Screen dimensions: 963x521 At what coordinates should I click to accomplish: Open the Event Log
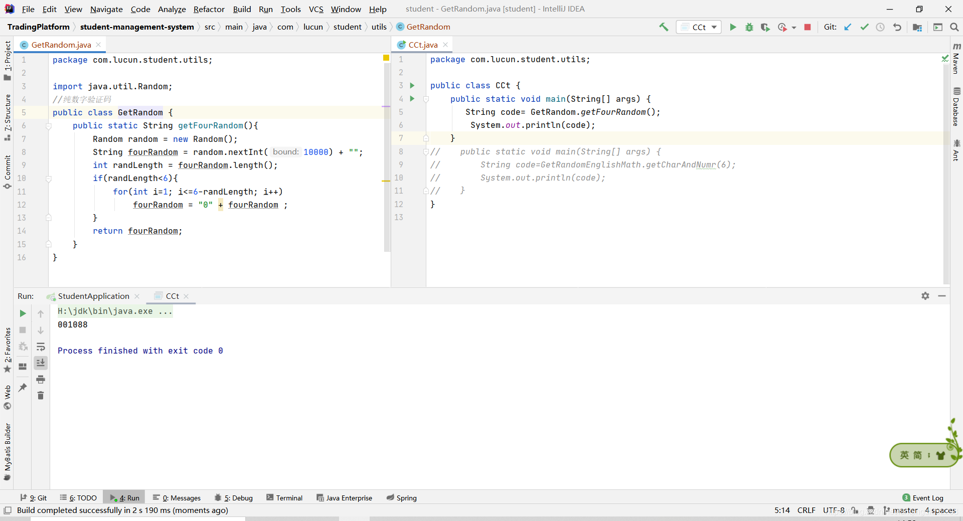[923, 497]
